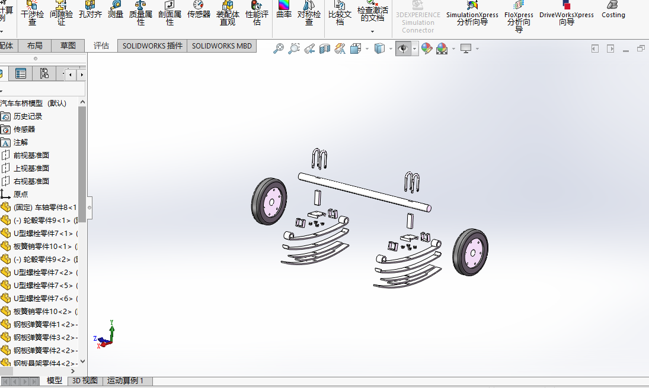Launch the 孔对齐 hole alignment check
The height and width of the screenshot is (388, 649).
click(x=90, y=10)
